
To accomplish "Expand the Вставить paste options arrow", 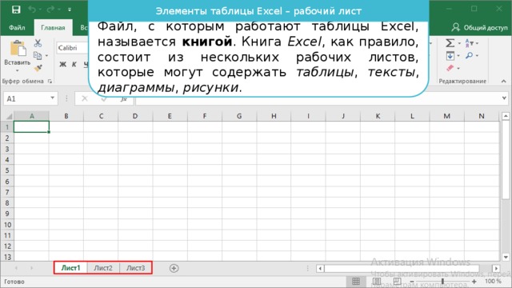I will pyautogui.click(x=18, y=70).
